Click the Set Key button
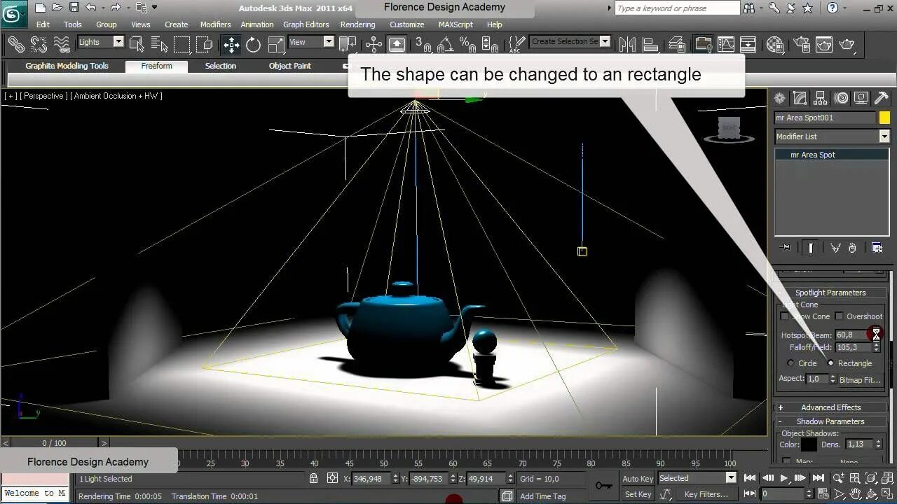The width and height of the screenshot is (897, 504). pyautogui.click(x=638, y=494)
